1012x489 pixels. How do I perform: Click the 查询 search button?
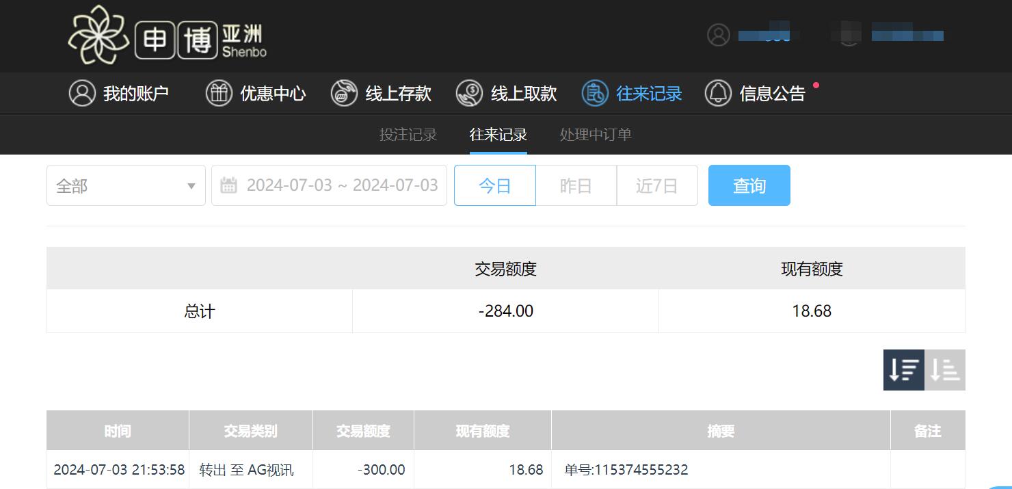click(x=749, y=185)
